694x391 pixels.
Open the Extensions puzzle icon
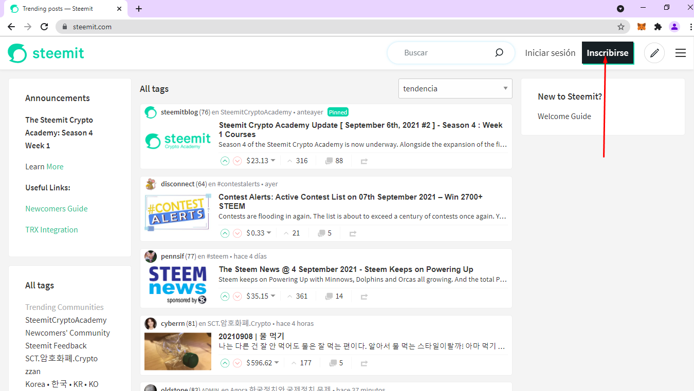pos(658,27)
